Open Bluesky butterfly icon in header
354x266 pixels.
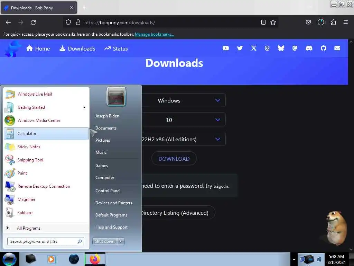(281, 48)
